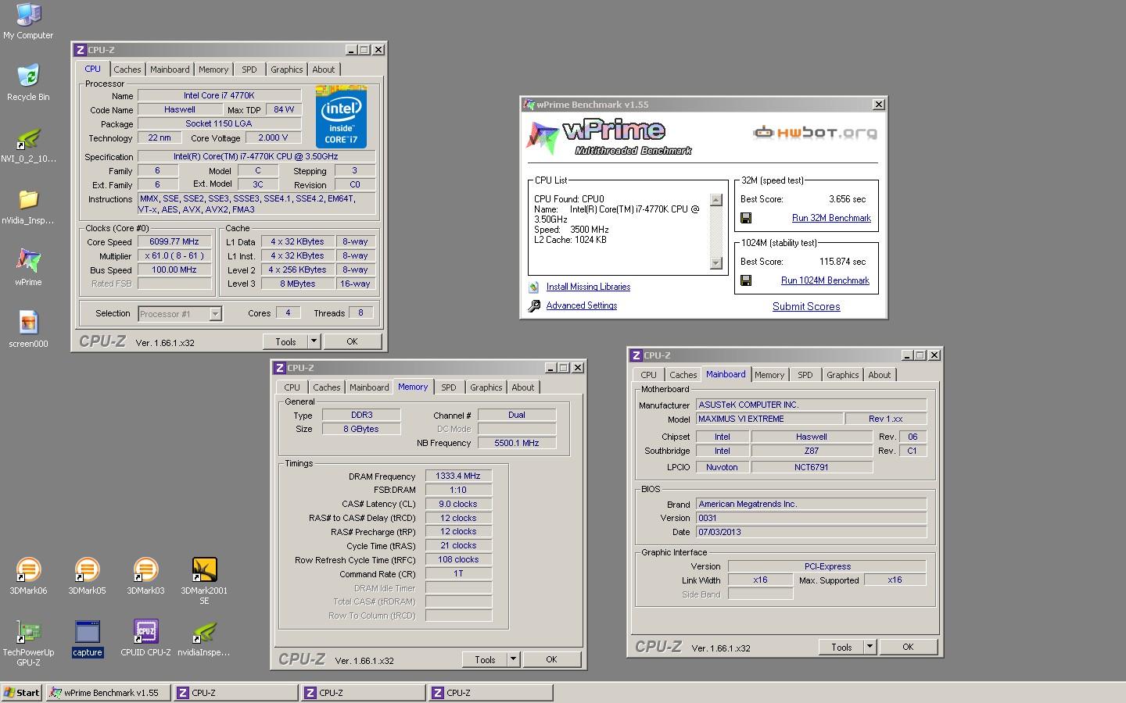Select first CPU-Z taskbar button
1126x703 pixels.
(x=235, y=692)
